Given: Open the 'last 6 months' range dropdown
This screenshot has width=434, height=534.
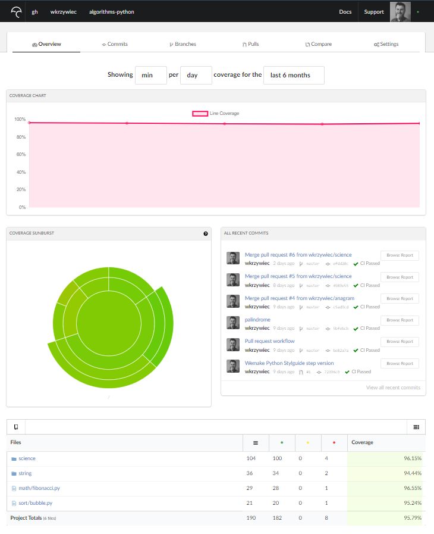Looking at the screenshot, I should (x=294, y=76).
